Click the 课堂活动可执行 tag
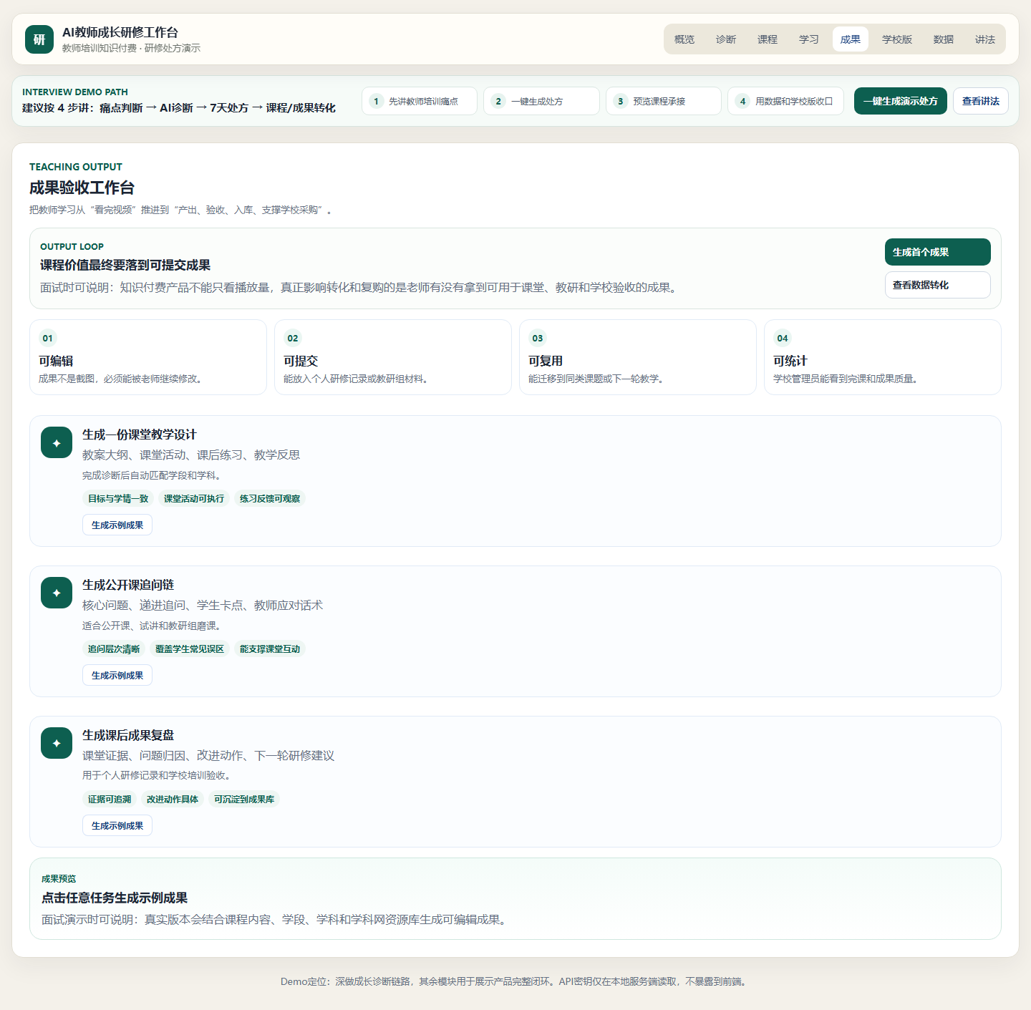 pos(194,498)
